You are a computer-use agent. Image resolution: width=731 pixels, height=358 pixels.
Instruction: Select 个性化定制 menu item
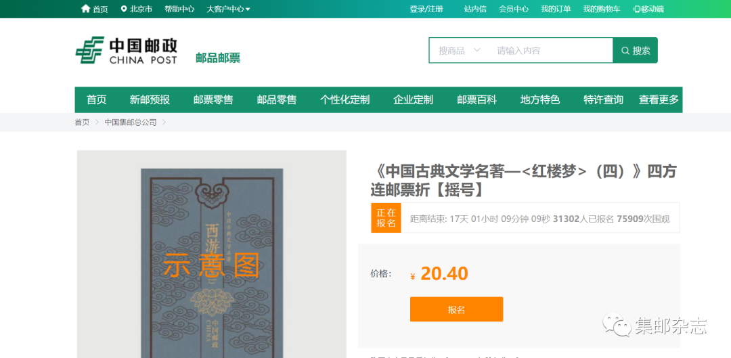tap(345, 99)
